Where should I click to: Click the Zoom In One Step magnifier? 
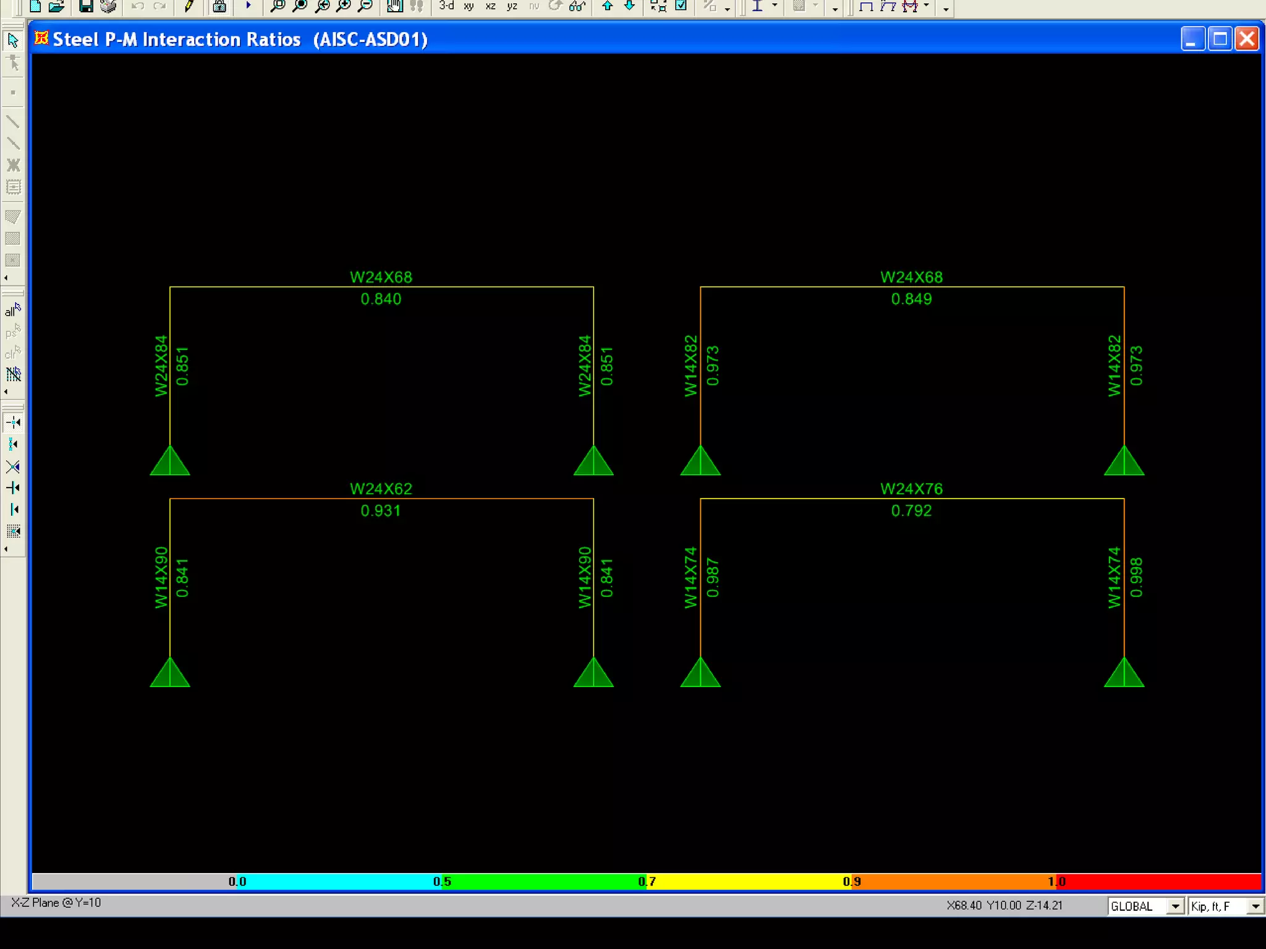pyautogui.click(x=343, y=6)
